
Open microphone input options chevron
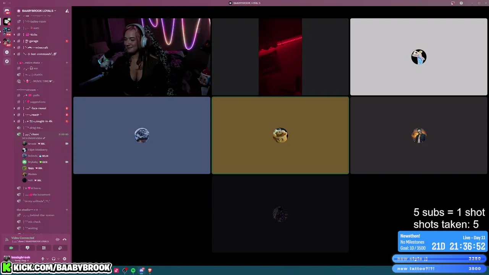coord(47,259)
